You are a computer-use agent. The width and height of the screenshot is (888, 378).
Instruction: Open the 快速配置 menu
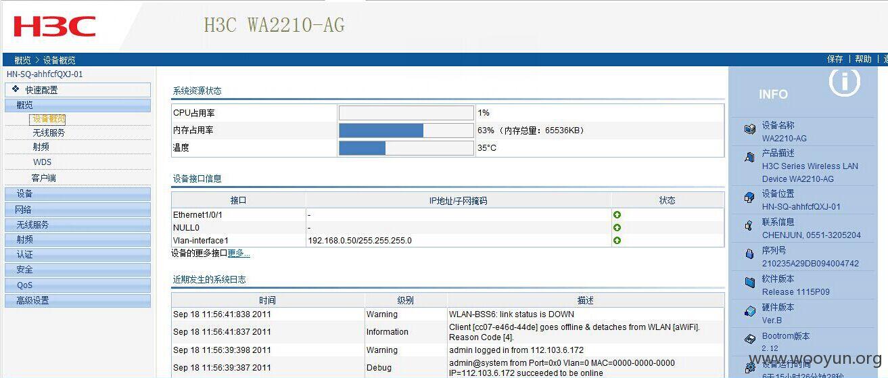(78, 90)
